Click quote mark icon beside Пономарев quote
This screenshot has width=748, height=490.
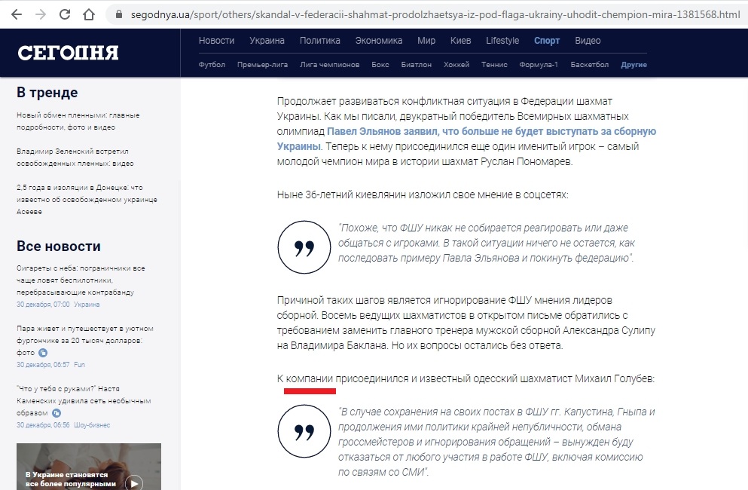pos(304,247)
